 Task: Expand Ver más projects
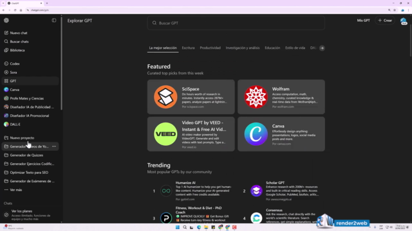tap(30, 190)
